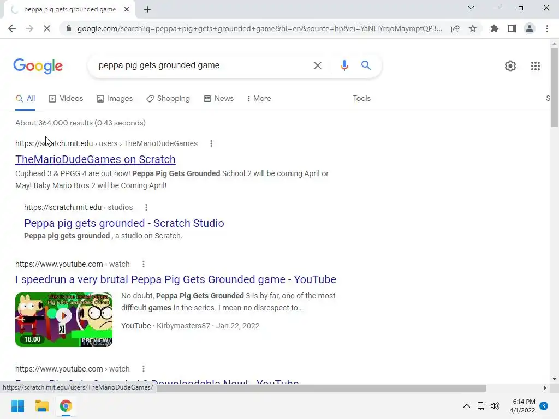This screenshot has width=559, height=419.
Task: Open the search Tools options
Action: coord(361,99)
